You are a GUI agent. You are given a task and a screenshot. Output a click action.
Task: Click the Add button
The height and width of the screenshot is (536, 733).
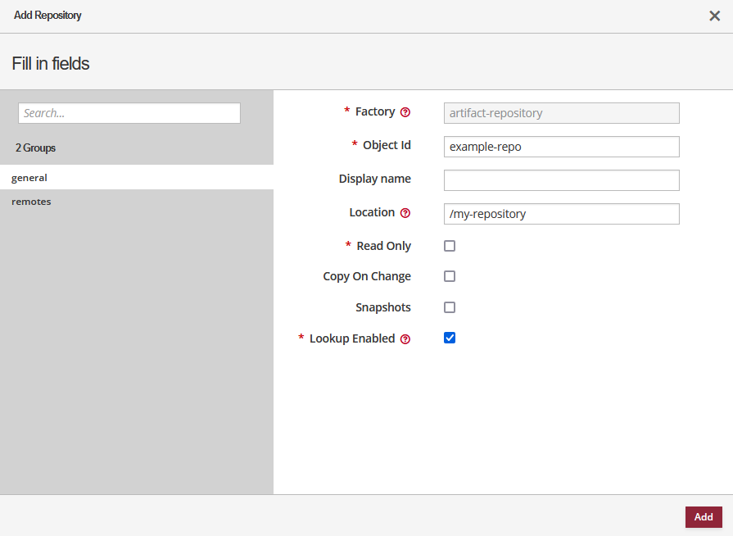coord(703,516)
